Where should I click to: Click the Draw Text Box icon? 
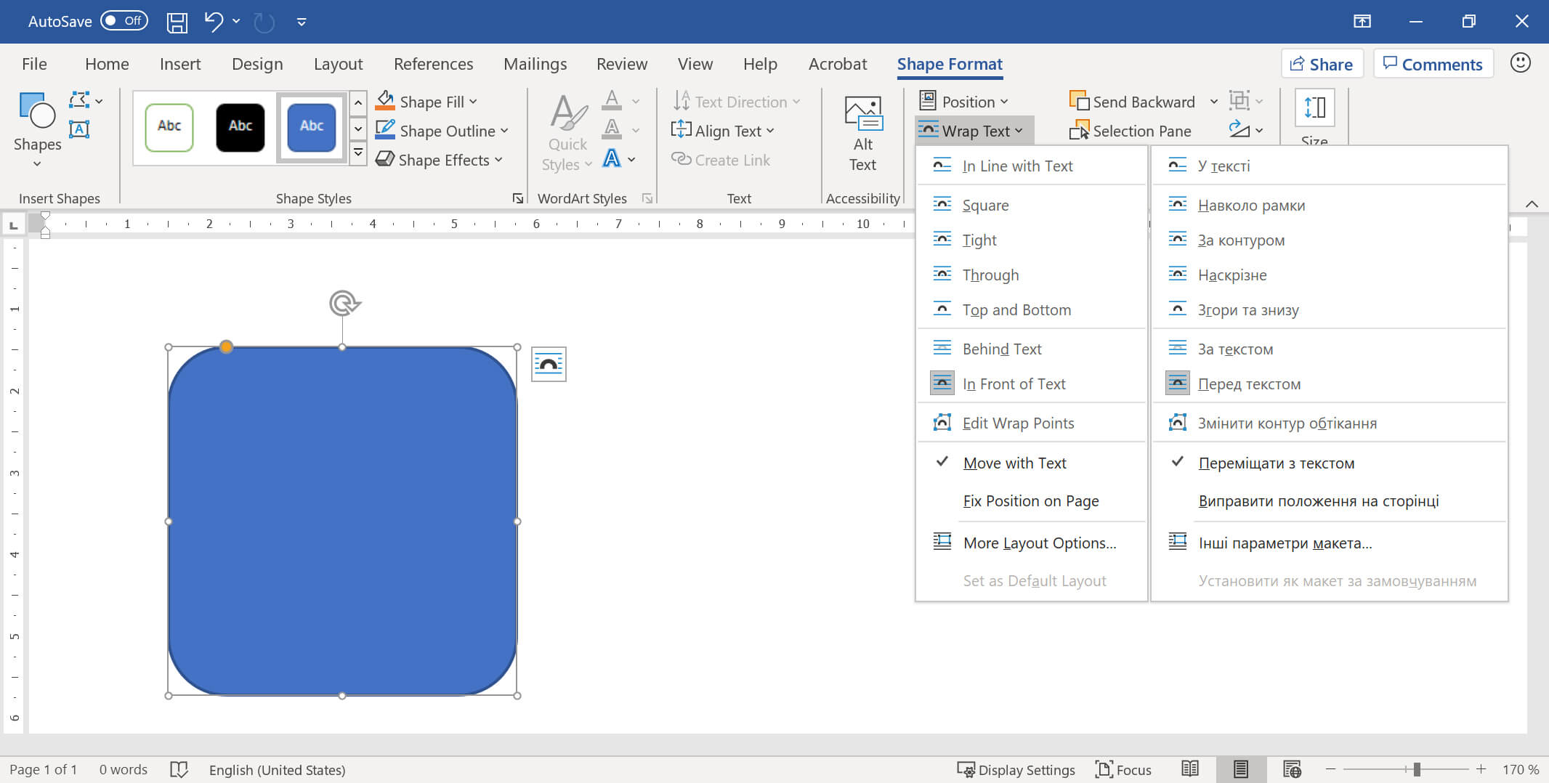pyautogui.click(x=79, y=129)
